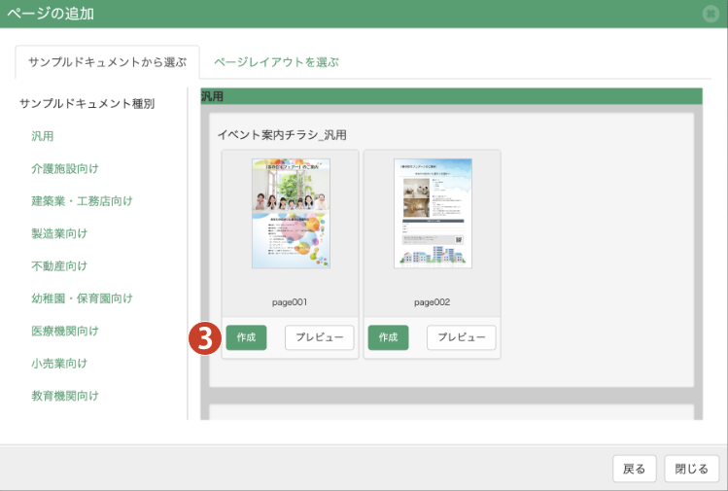The width and height of the screenshot is (728, 491).
Task: Open 不動産向け sample category
Action: click(59, 265)
